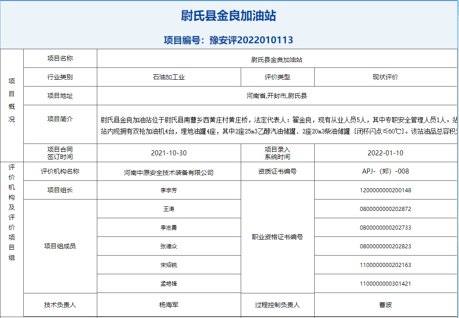Click the title 尉氏县金良加油站 heading
459x318 pixels.
click(x=228, y=16)
